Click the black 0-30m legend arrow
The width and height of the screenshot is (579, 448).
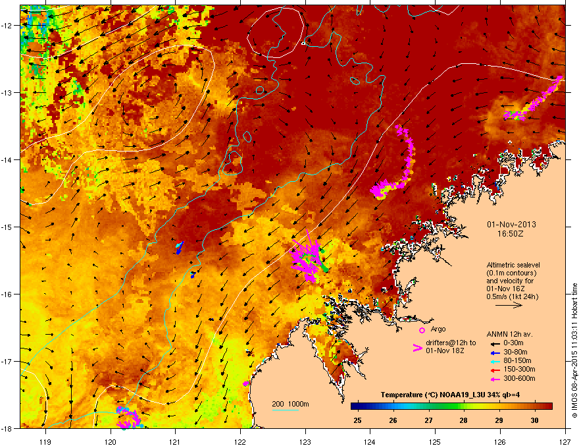[x=495, y=343]
